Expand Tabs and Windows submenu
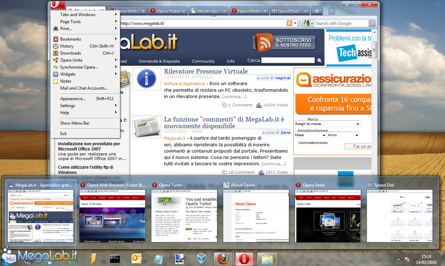Image resolution: width=445 pixels, height=266 pixels. tap(85, 15)
